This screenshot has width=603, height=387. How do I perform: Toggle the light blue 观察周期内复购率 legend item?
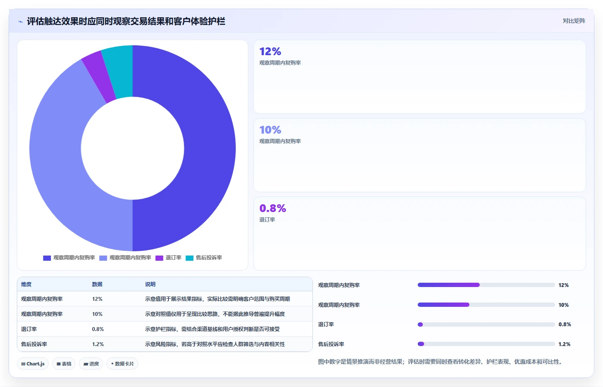click(125, 258)
